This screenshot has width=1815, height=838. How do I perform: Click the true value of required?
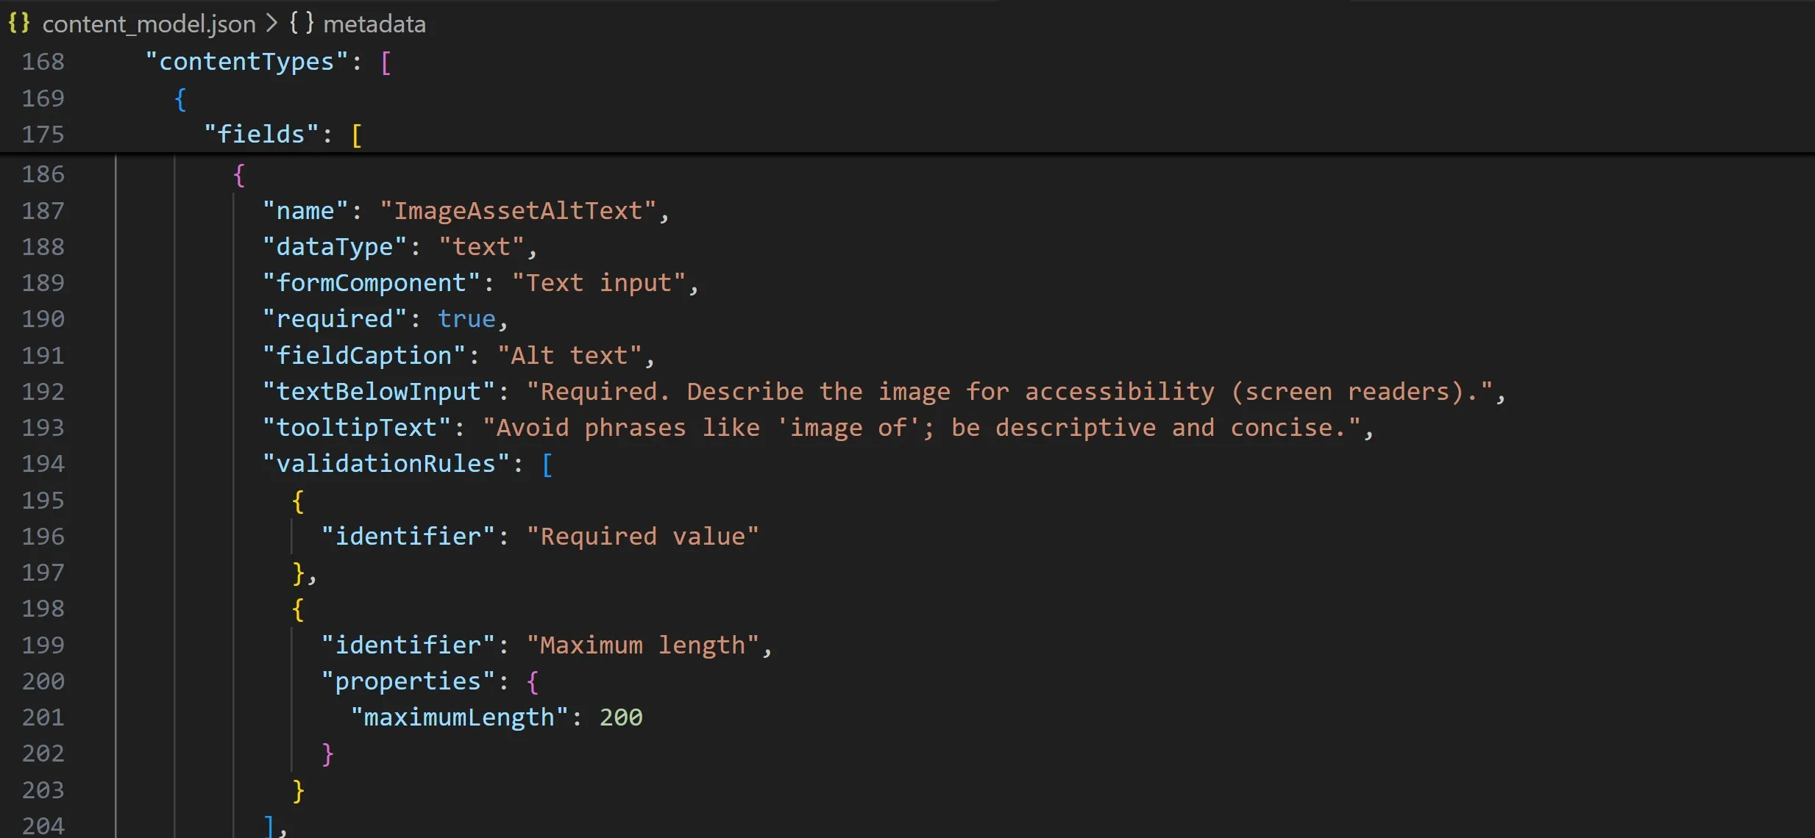pyautogui.click(x=466, y=319)
